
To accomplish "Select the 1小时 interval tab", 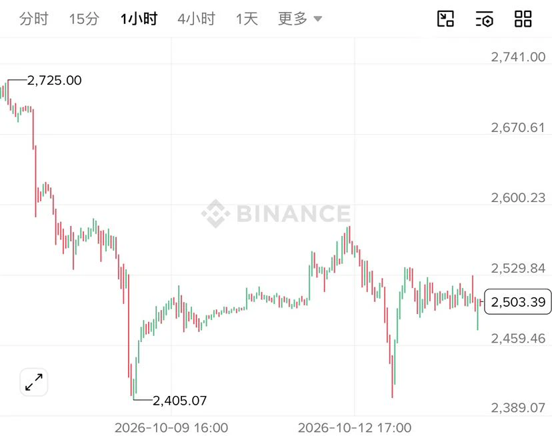I will tap(139, 19).
